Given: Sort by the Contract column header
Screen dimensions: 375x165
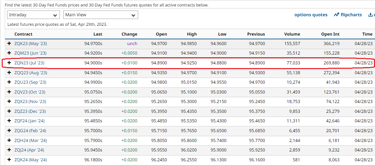Looking at the screenshot, I should (23, 34).
